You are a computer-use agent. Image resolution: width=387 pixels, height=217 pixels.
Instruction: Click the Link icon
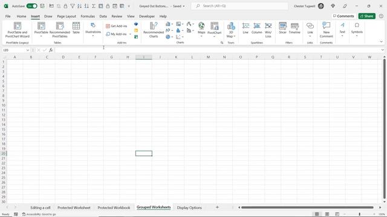tap(310, 25)
